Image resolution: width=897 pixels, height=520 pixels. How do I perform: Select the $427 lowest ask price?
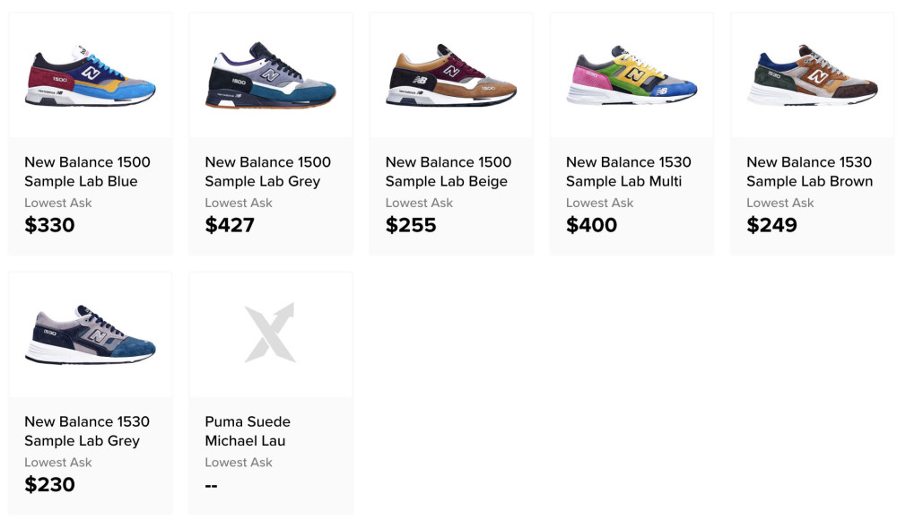230,225
